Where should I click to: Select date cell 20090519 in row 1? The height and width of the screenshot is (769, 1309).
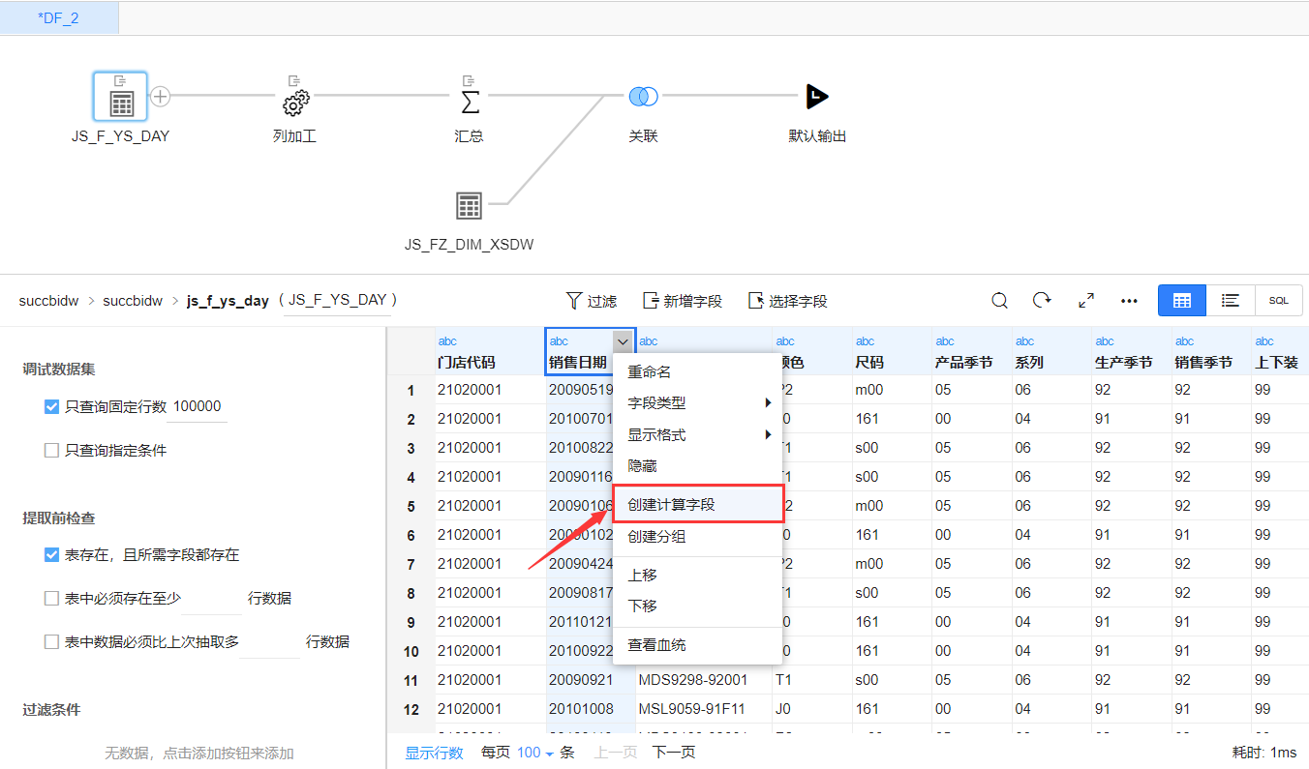[x=581, y=390]
